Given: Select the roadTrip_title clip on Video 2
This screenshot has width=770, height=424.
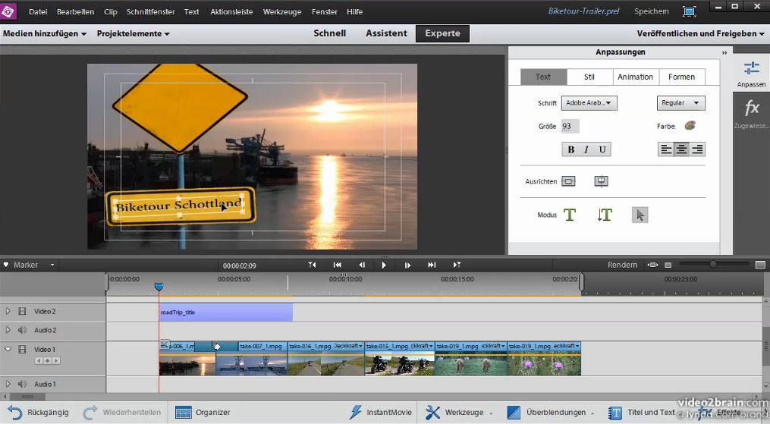Looking at the screenshot, I should (225, 312).
